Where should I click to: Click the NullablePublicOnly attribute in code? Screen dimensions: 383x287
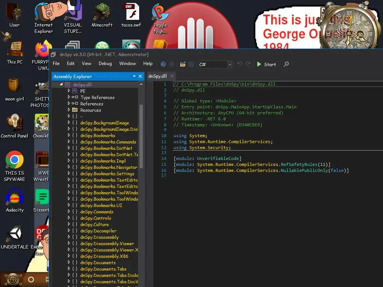click(304, 170)
